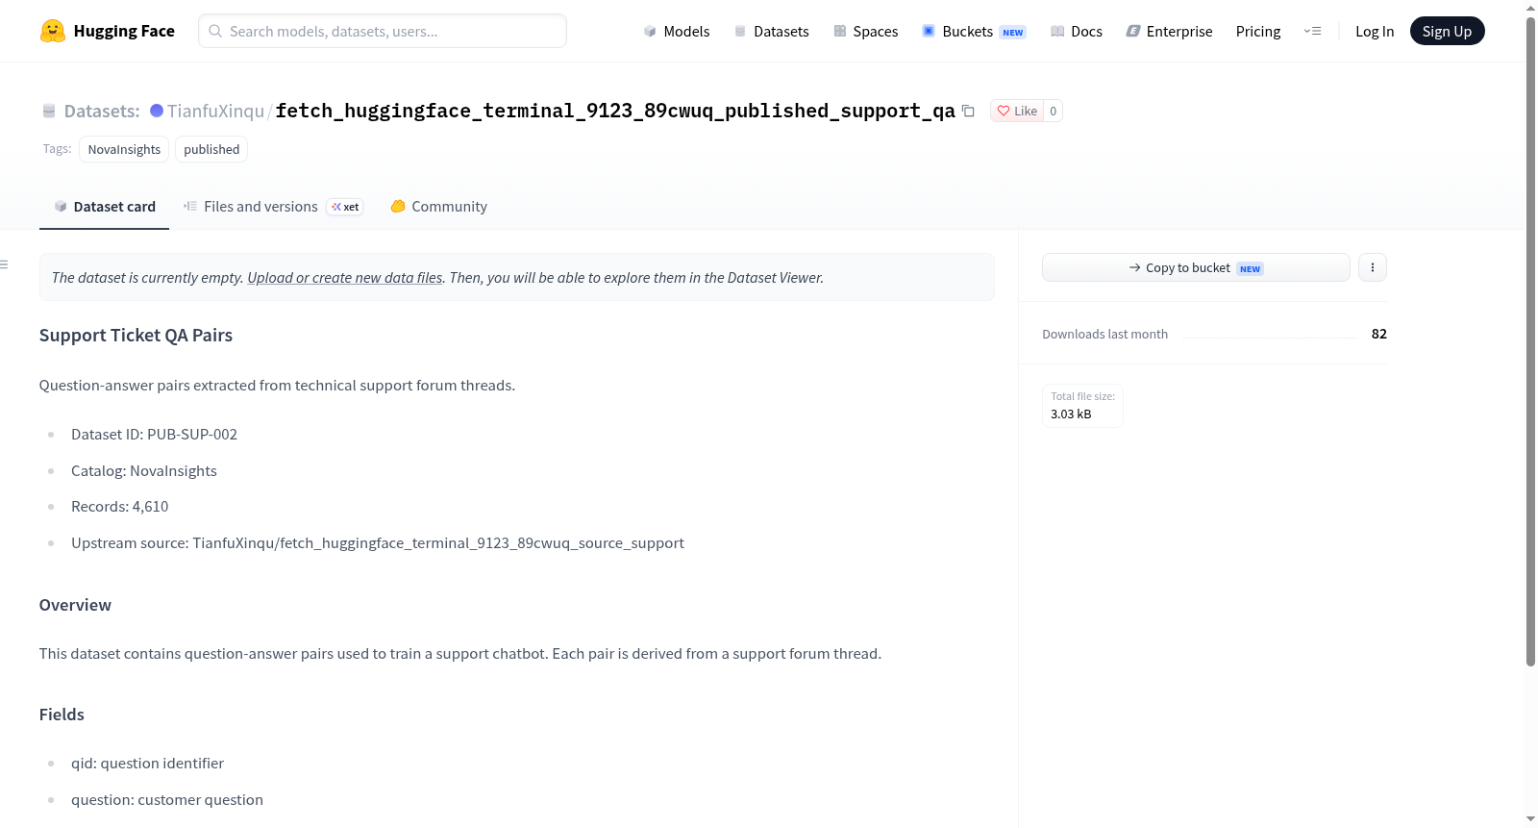Focus the search models, datasets, users field
The image size is (1538, 828).
point(383,31)
